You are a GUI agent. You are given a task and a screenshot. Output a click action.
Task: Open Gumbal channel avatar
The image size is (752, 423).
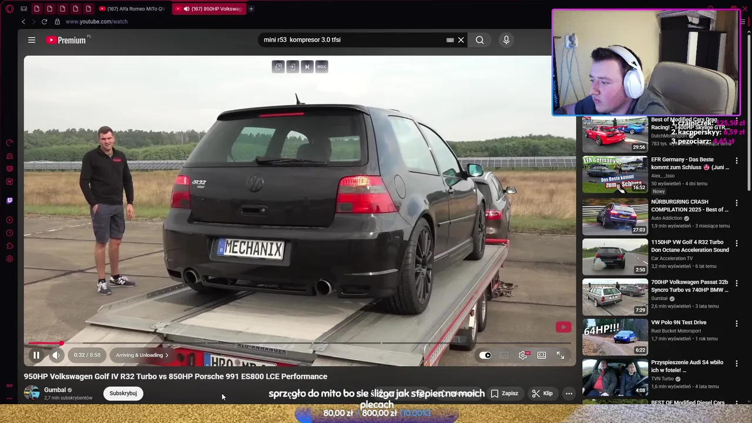[32, 393]
